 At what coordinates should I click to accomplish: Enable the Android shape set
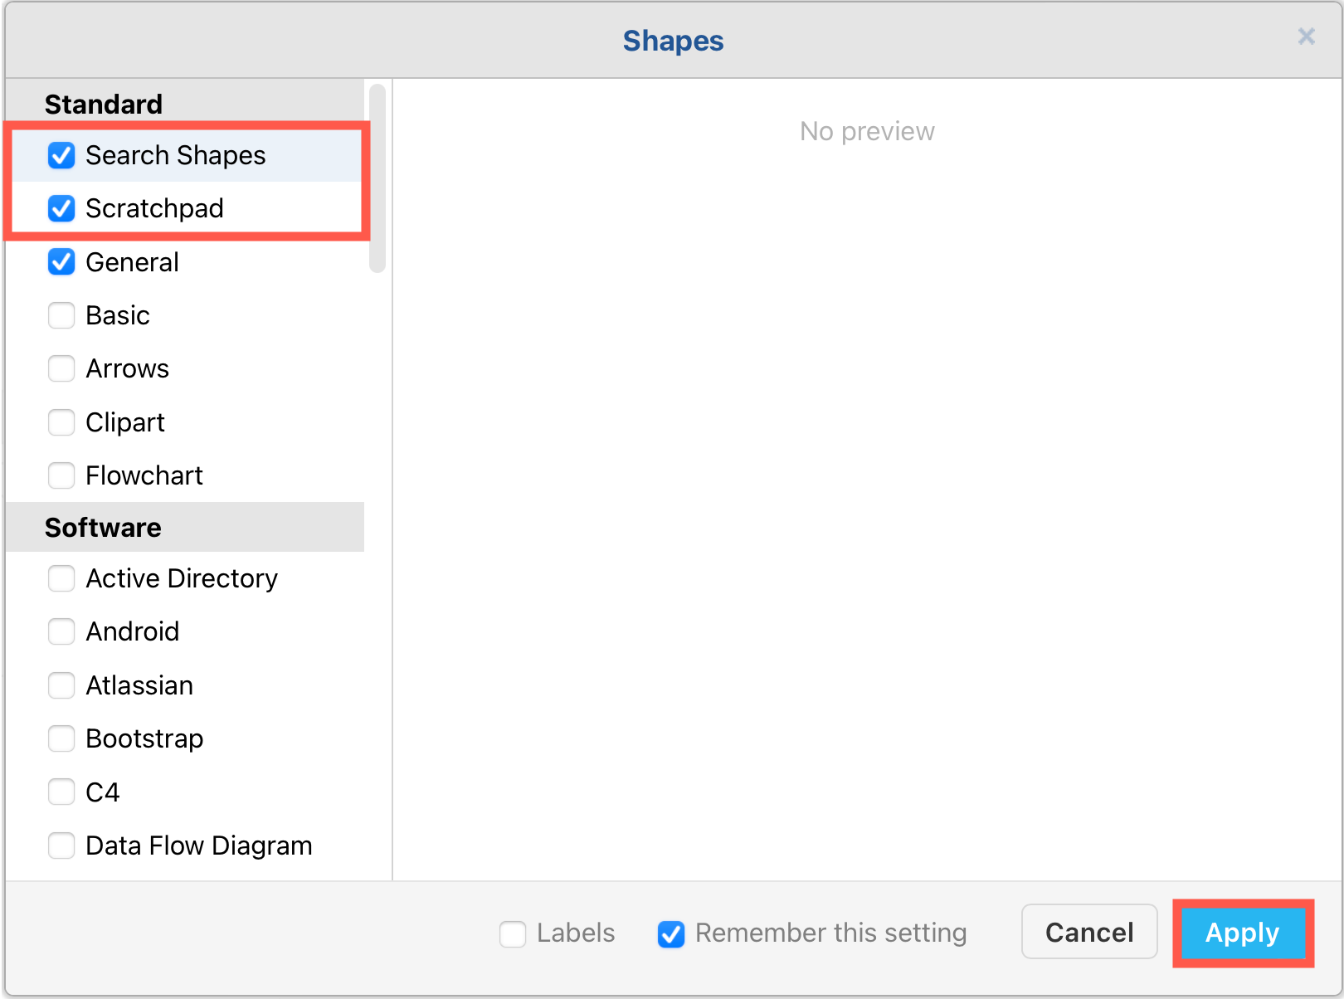pos(61,631)
